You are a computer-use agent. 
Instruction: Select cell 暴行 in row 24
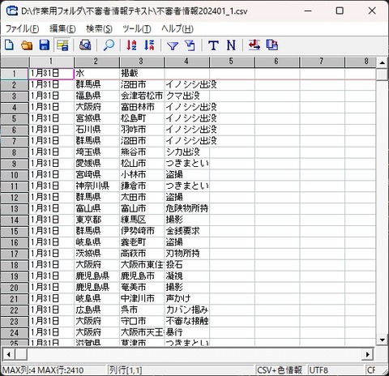click(x=186, y=332)
